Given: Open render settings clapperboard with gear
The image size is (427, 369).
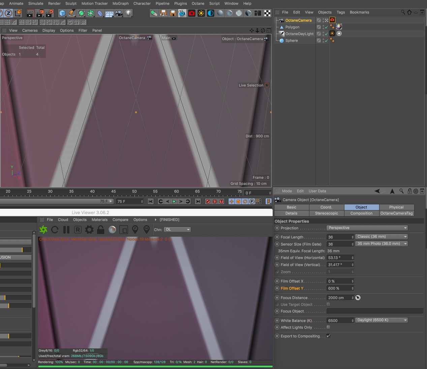Looking at the screenshot, I should [x=50, y=13].
